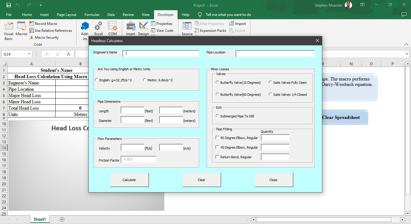Viewport: 411px width, 224px height.
Task: Open Quick Access Toolbar customize dropdown
Action: pyautogui.click(x=41, y=5)
